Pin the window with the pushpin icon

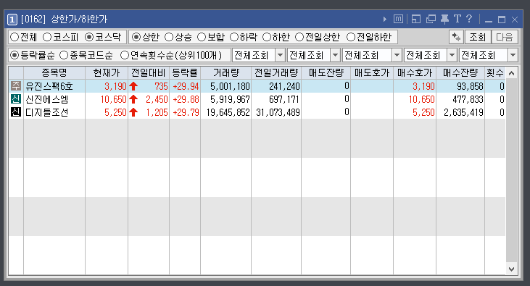[445, 20]
